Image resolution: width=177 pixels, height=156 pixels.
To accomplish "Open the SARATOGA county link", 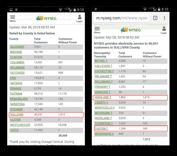I will pyautogui.click(x=17, y=104).
